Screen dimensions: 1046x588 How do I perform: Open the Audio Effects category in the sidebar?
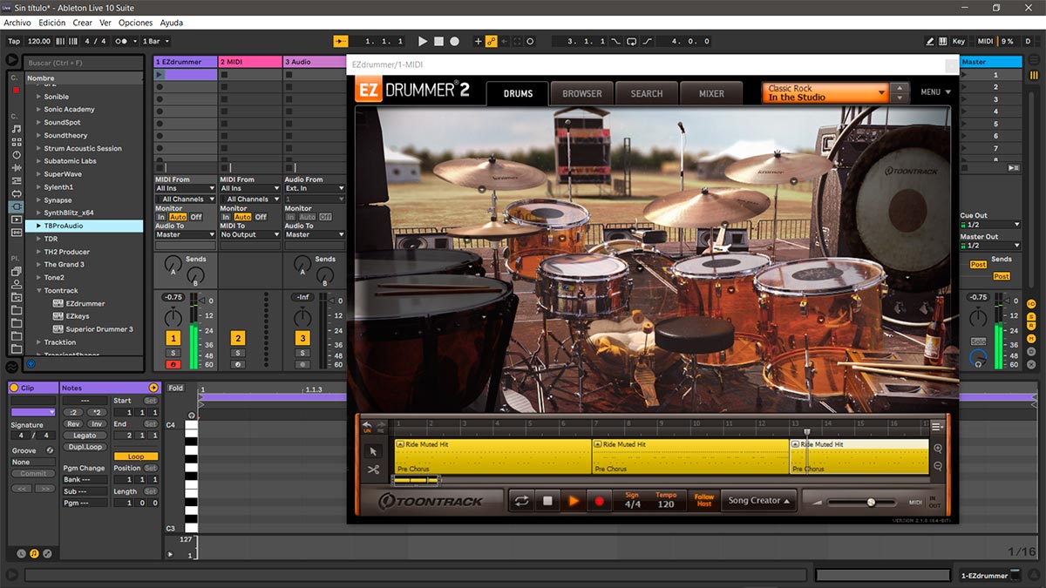[17, 167]
